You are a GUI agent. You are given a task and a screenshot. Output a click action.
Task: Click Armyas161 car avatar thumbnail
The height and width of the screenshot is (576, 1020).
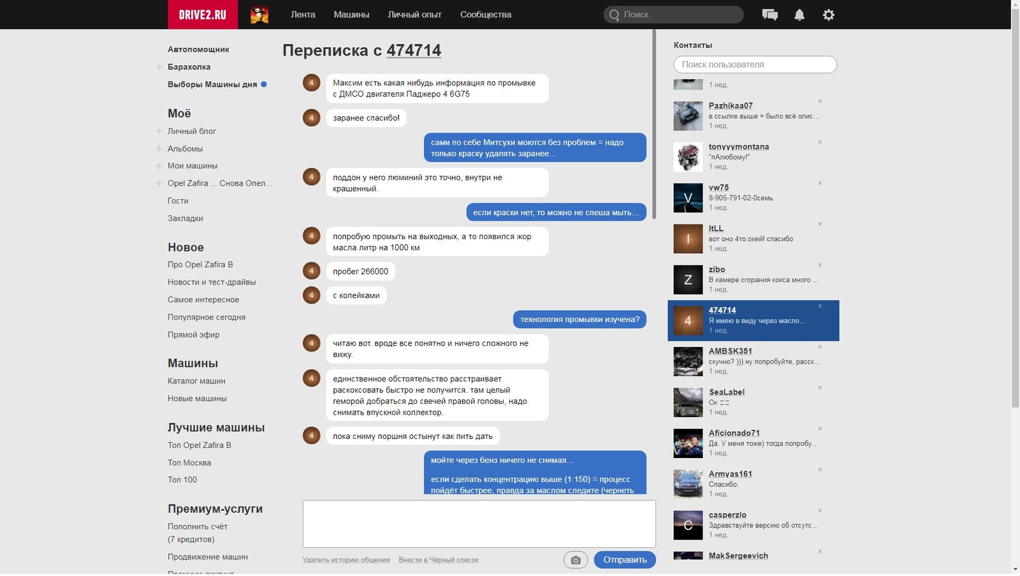(x=688, y=484)
